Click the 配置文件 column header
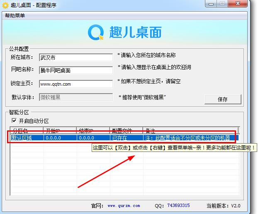Screen dimensions: 258x214 click(x=126, y=130)
